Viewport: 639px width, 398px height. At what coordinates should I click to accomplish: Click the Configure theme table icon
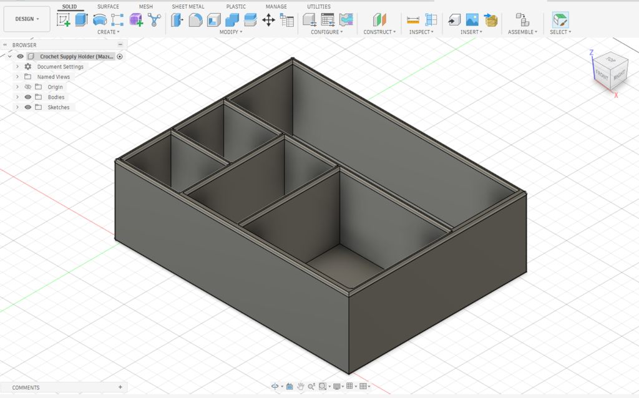(346, 19)
